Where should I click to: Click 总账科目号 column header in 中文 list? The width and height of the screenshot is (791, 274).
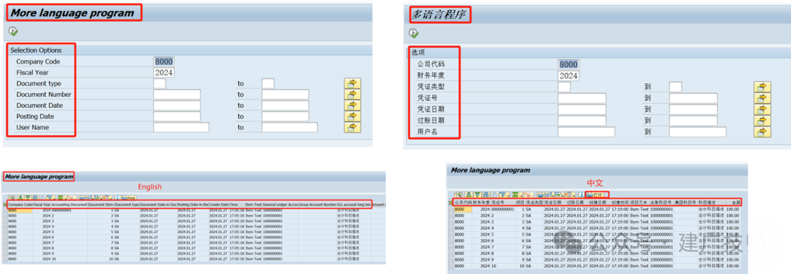(x=662, y=202)
